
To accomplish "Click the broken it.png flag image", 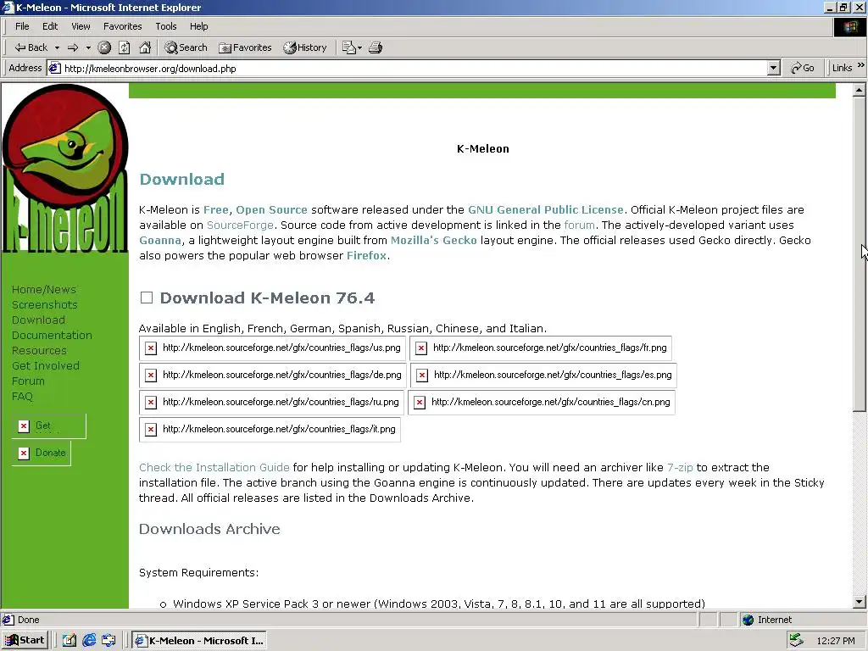I will click(270, 429).
